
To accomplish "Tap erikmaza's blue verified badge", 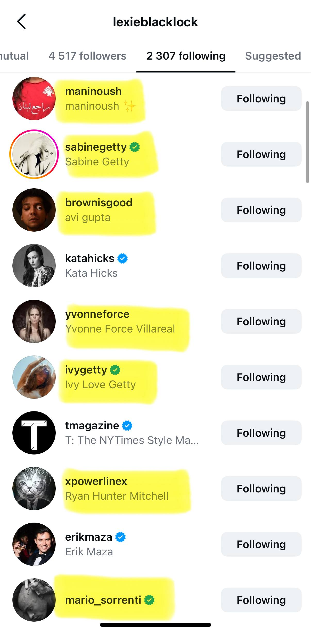I will [x=120, y=537].
